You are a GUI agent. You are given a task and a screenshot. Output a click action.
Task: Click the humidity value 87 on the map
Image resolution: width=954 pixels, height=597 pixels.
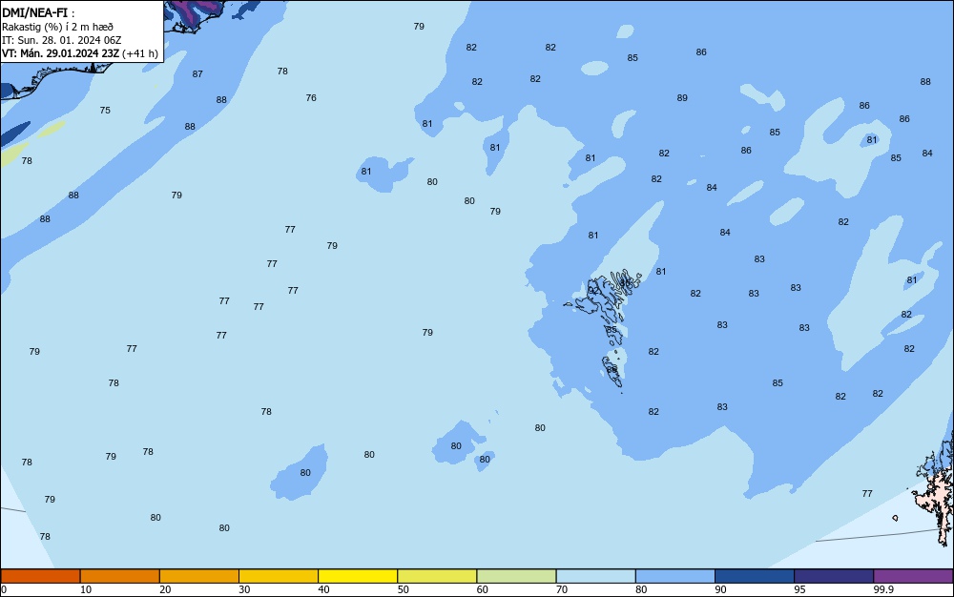[x=197, y=74]
